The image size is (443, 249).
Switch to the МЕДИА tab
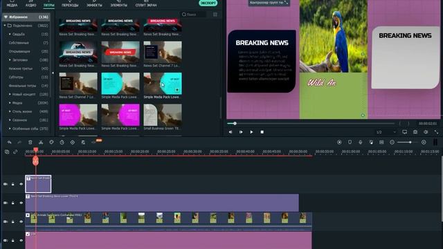(12, 4)
